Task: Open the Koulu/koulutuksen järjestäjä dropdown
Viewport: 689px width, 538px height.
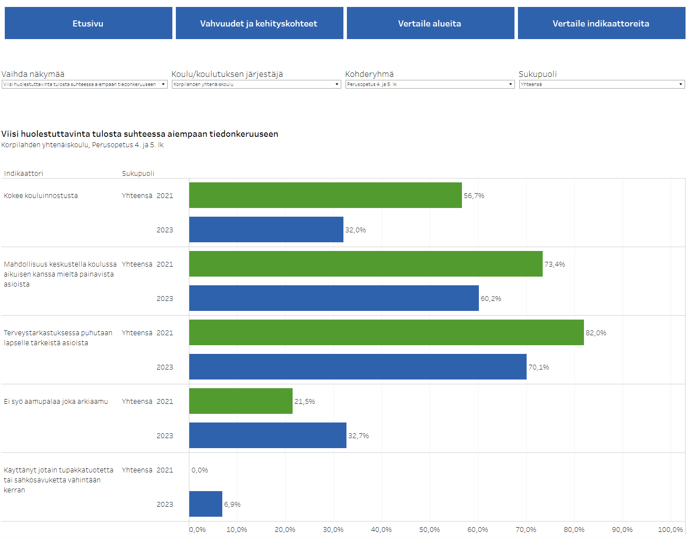Action: coord(256,84)
